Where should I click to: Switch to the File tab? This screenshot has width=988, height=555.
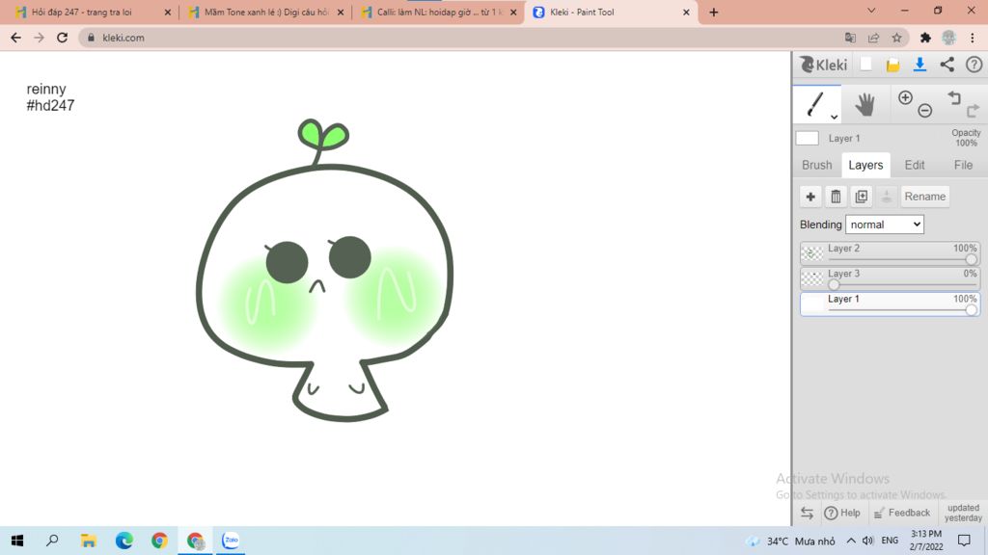pos(963,165)
